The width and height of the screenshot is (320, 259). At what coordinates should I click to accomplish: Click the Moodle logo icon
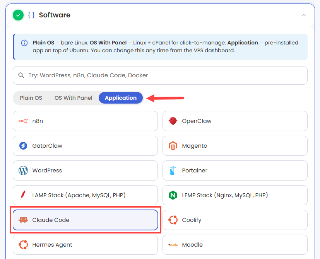pos(173,245)
